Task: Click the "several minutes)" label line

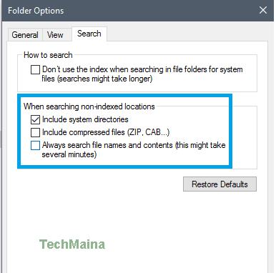Action: point(69,154)
